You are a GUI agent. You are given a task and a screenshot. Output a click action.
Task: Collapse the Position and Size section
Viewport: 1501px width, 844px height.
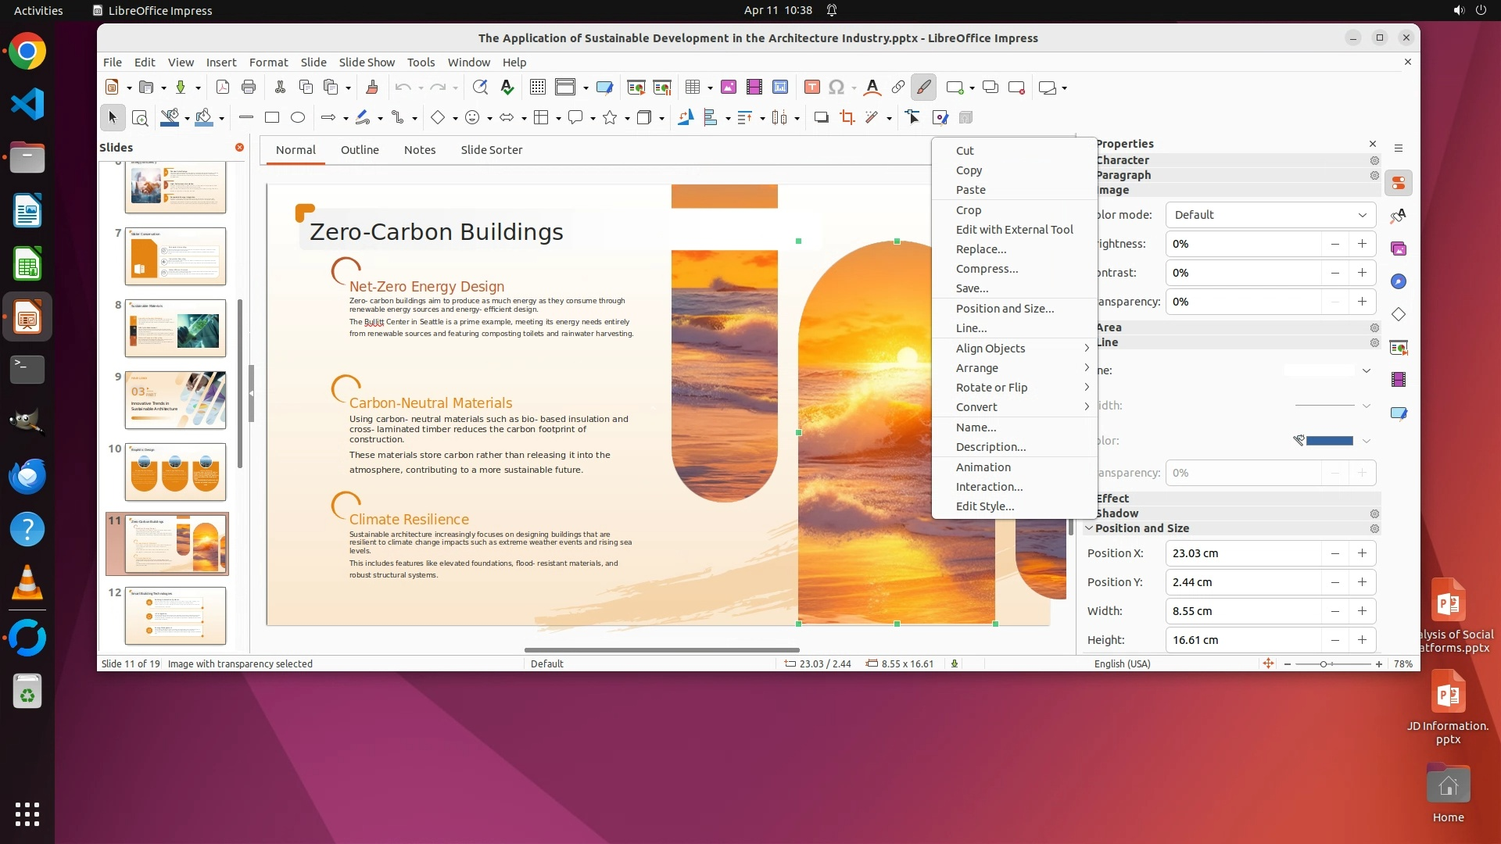pyautogui.click(x=1089, y=528)
